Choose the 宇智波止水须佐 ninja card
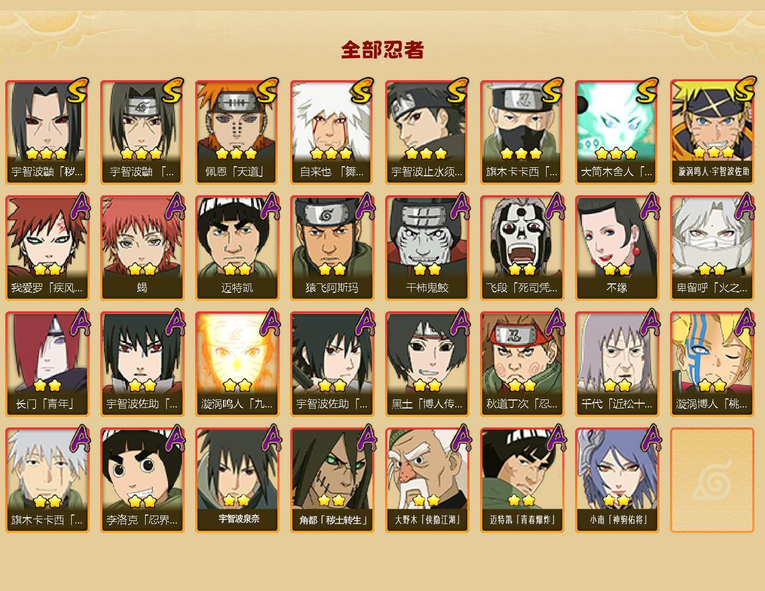 (427, 132)
